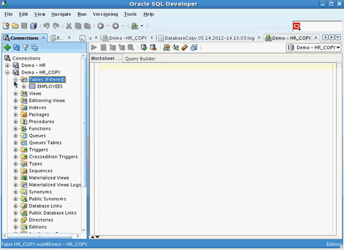Click Unshared SQL Worksheet icon
344x250 pixels.
pos(167,47)
